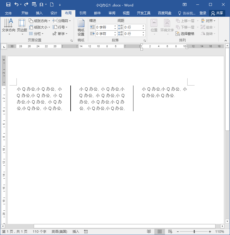Switch to the Mailings (邮件) tab
Image resolution: width=230 pixels, height=235 pixels.
pos(97,13)
